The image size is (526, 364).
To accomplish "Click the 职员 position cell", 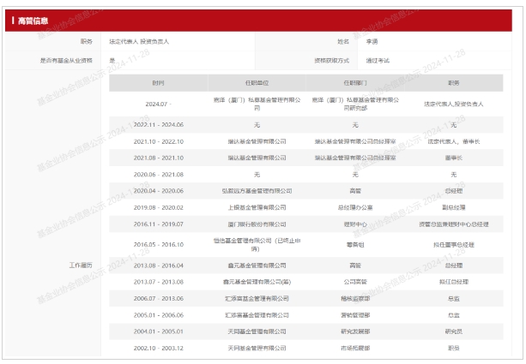I will (454, 349).
